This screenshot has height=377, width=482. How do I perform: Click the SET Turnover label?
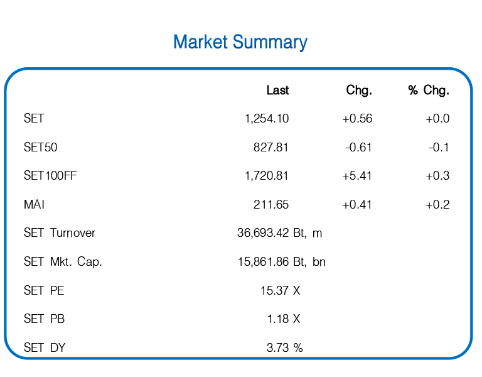click(x=60, y=233)
